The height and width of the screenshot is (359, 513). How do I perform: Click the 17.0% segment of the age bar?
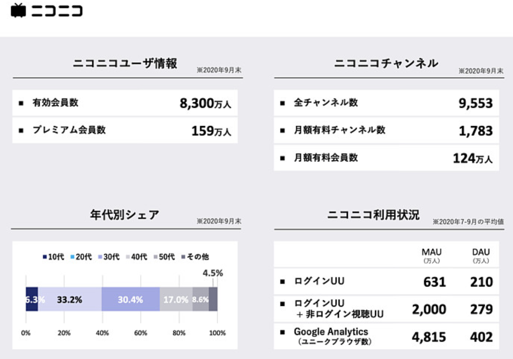pos(176,299)
